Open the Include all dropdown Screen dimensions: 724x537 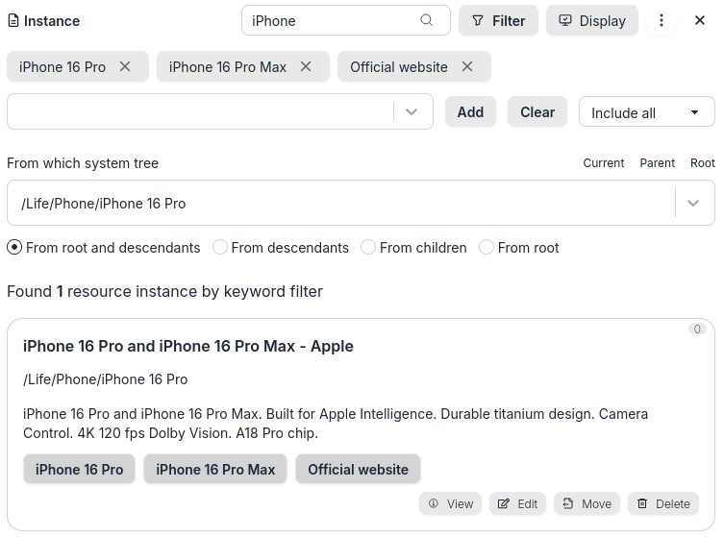(646, 112)
